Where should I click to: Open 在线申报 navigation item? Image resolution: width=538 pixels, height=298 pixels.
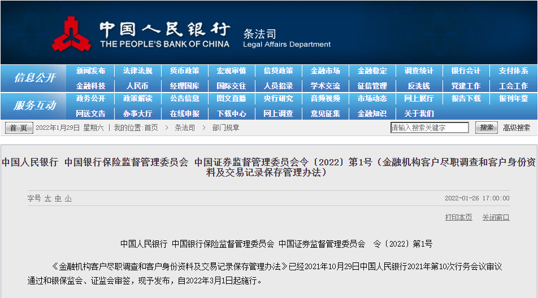185,113
